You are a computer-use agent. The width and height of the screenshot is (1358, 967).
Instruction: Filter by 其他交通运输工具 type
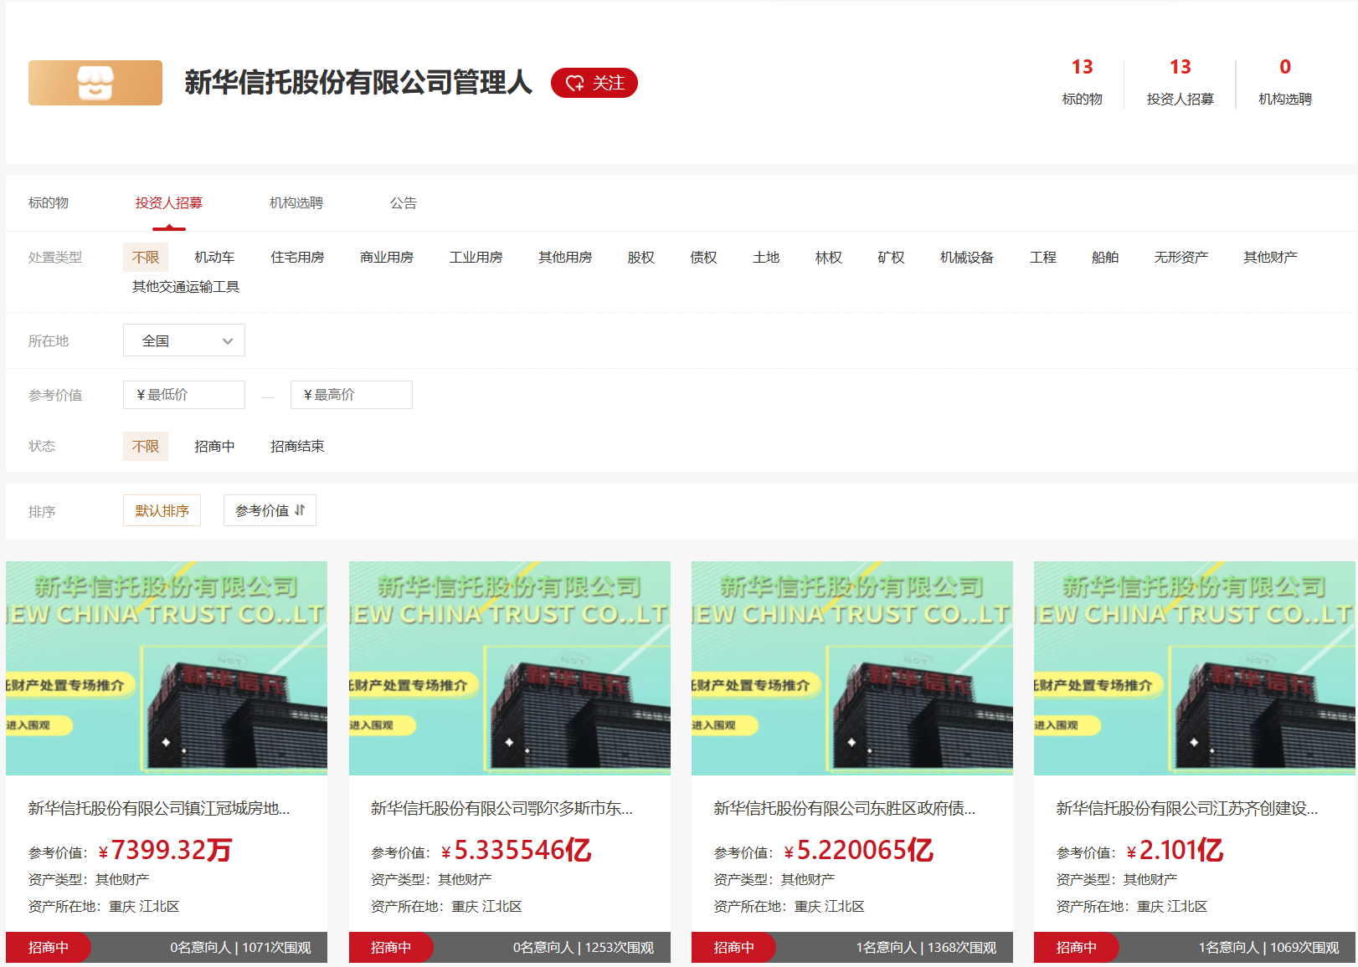pyautogui.click(x=186, y=286)
